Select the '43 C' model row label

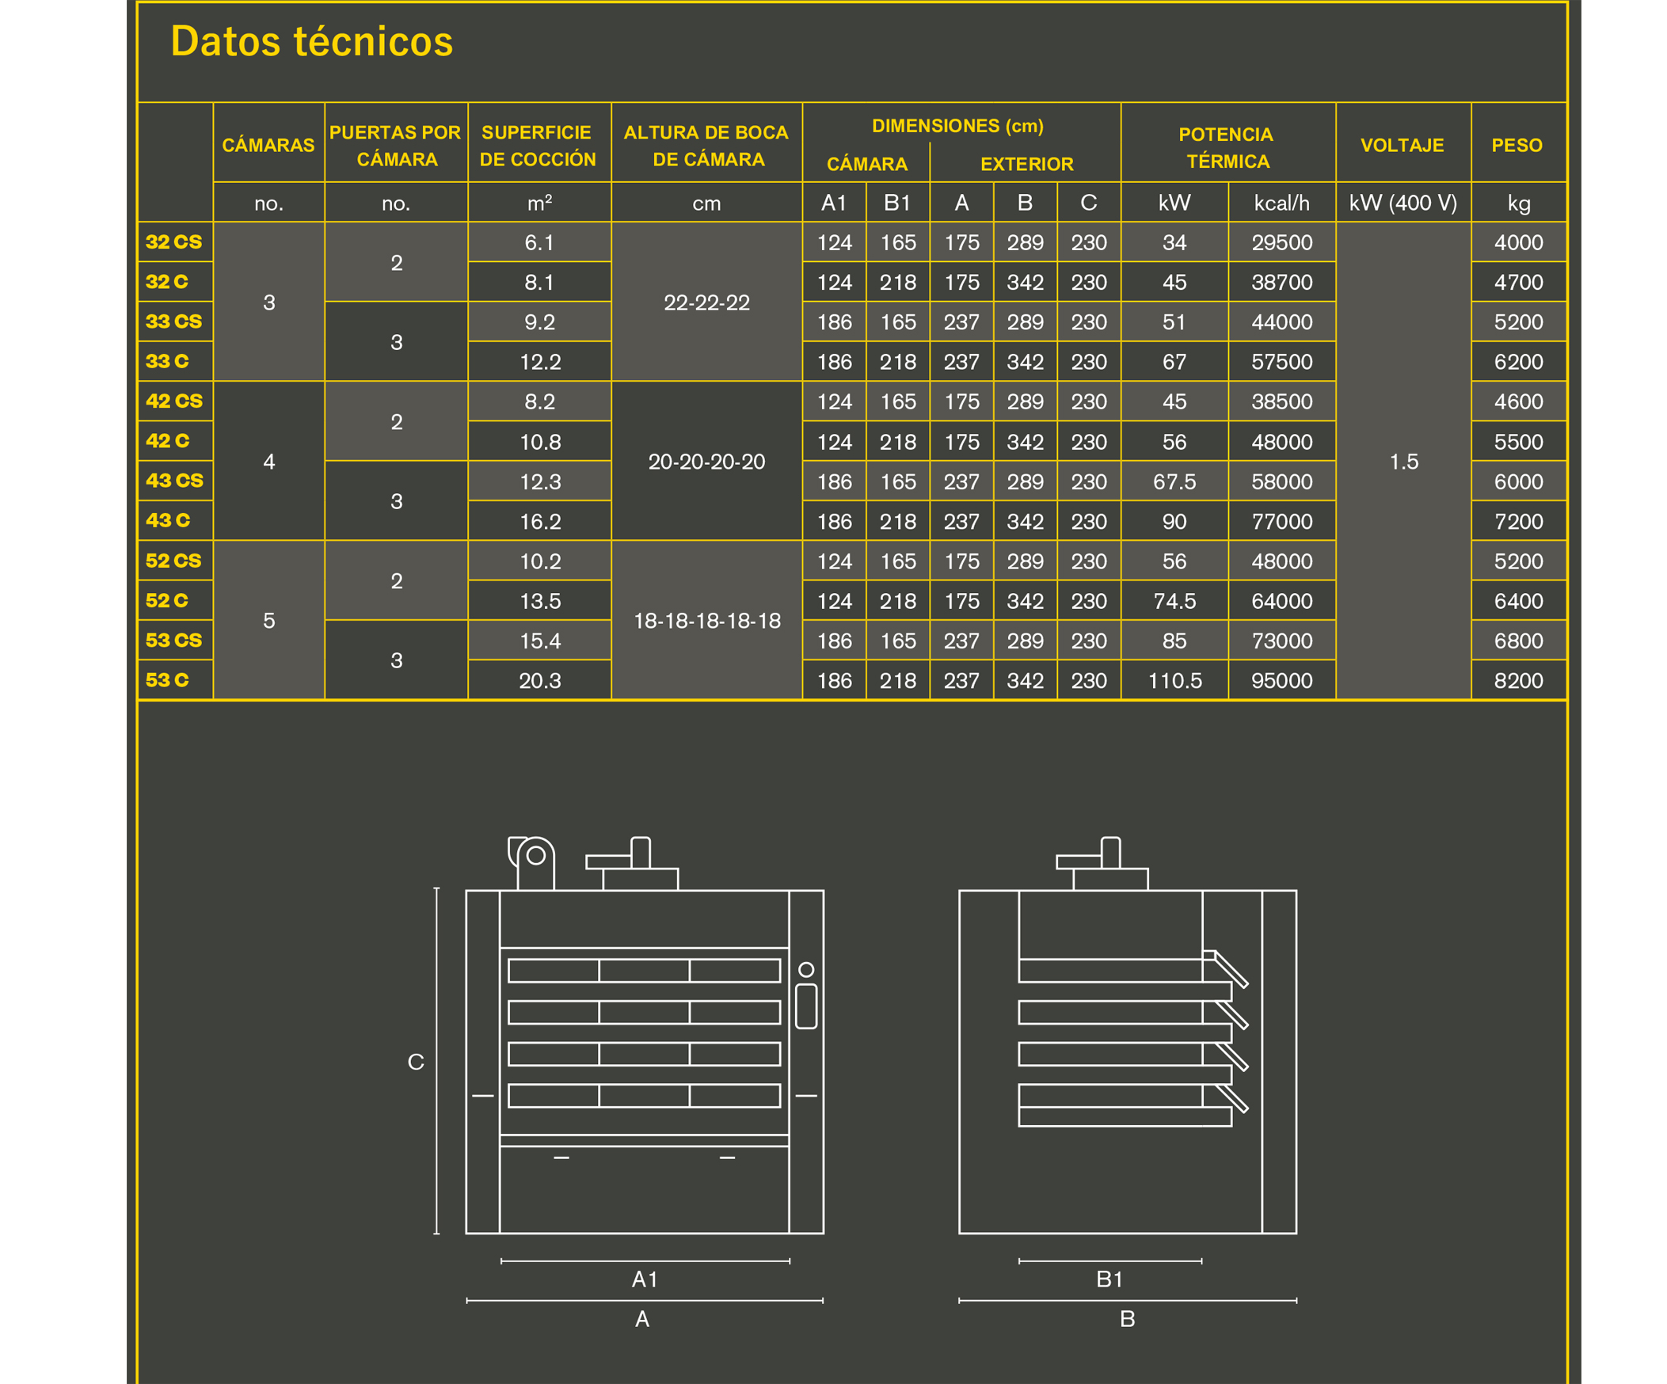tap(166, 520)
